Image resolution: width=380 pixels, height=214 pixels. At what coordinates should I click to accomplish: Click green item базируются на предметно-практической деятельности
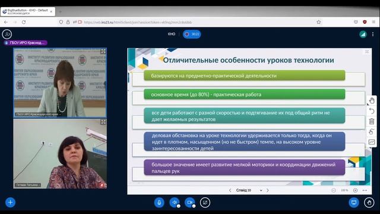coord(244,75)
